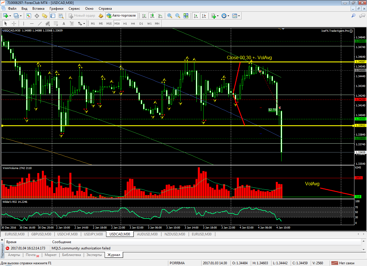
Task: Switch chart display to candlesticks
Action: 152,16
